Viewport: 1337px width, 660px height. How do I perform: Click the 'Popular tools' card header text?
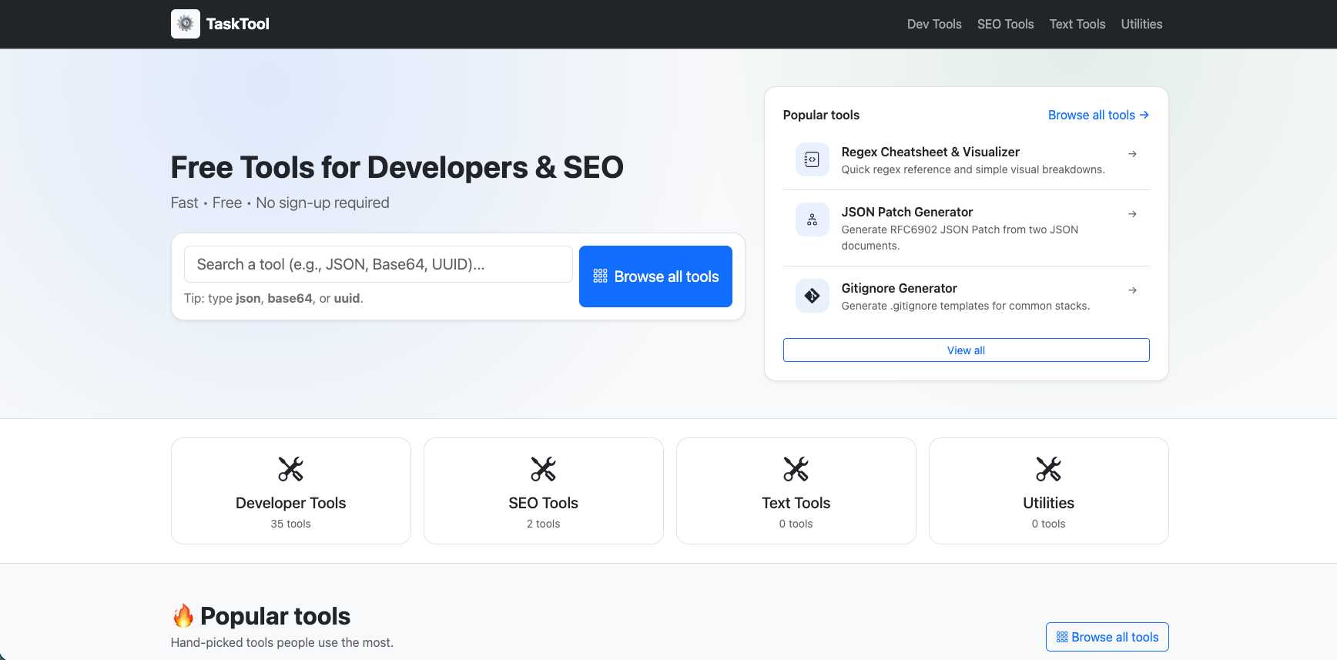(821, 115)
